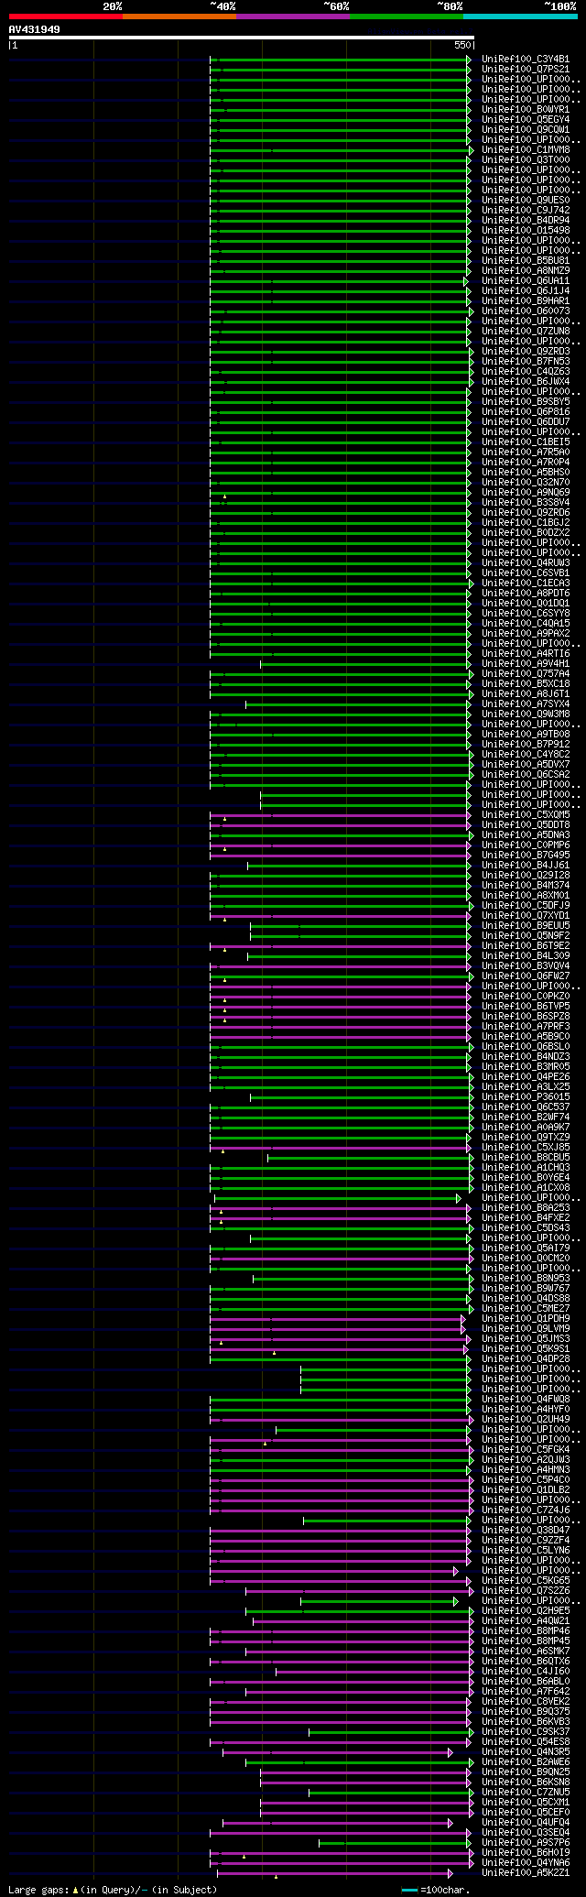The height and width of the screenshot is (1897, 586).
Task: Select hit label UniRef100_B8MP46
Action: tap(526, 1631)
